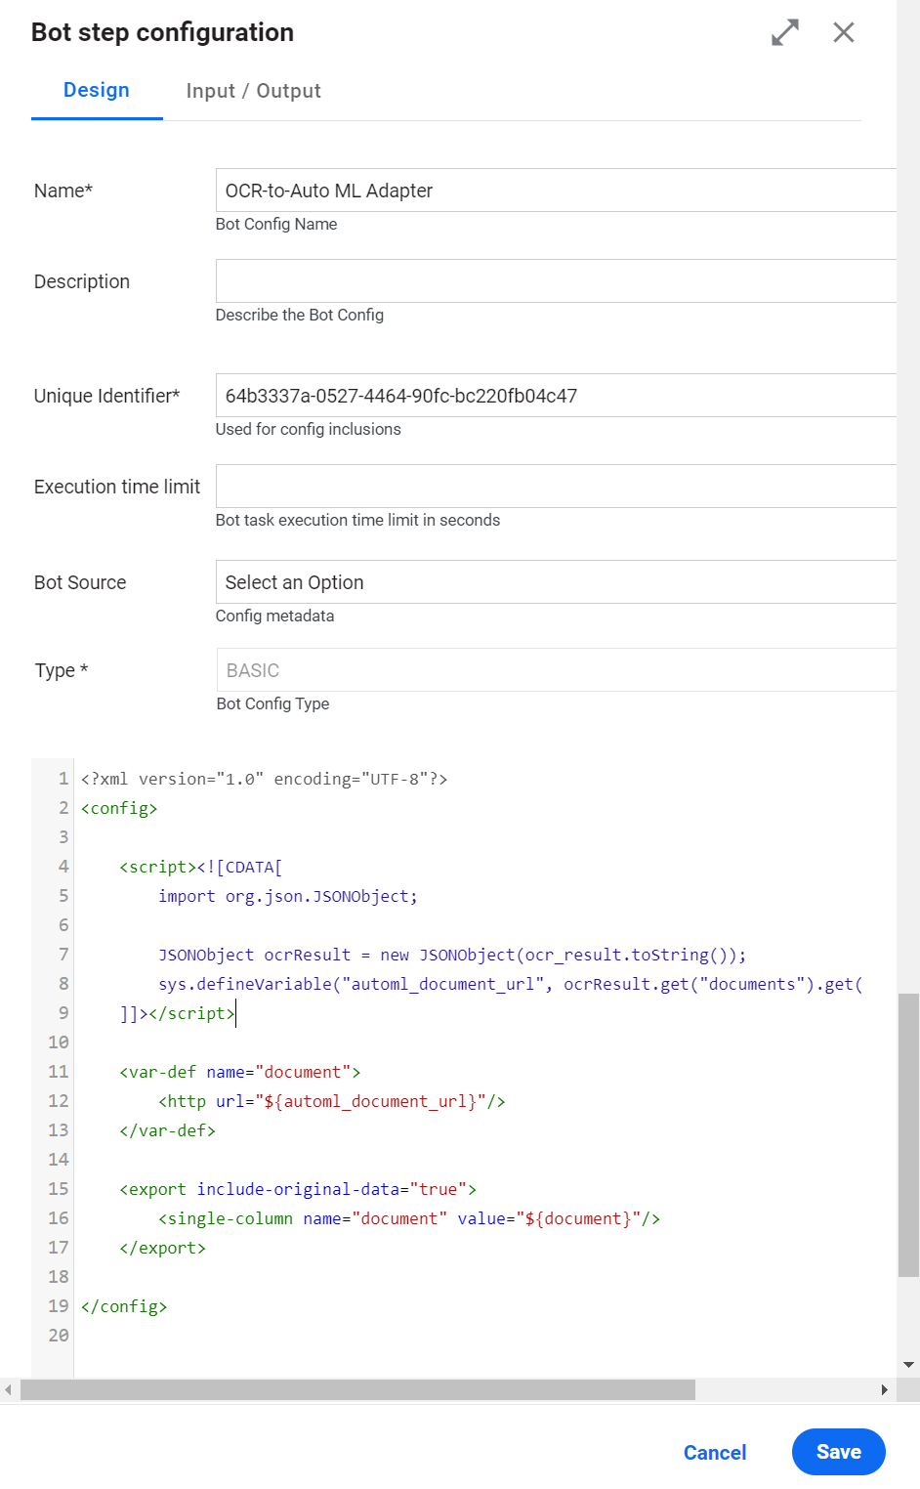Screen dimensions: 920x1489
Task: Open the Input / Output tab
Action: tap(254, 91)
